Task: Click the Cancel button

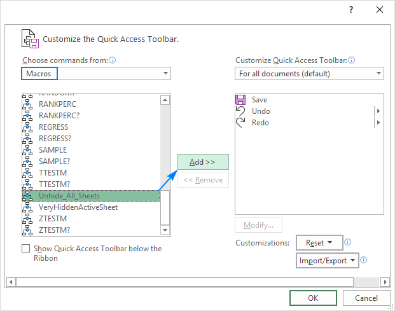Action: click(366, 298)
